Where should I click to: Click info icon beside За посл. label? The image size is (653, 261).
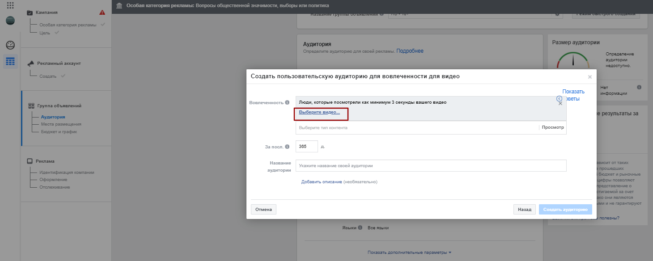click(x=287, y=147)
